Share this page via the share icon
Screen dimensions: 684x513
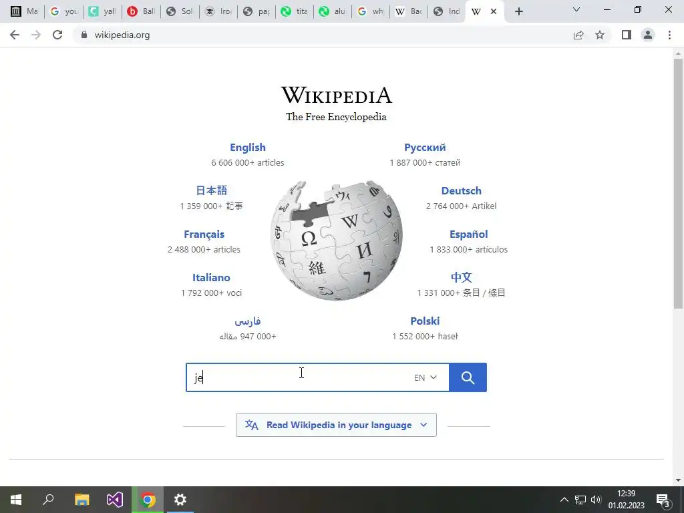coord(578,35)
